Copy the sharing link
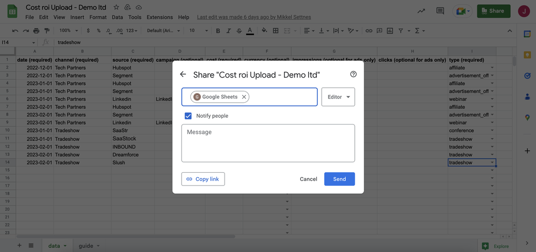 [x=203, y=179]
